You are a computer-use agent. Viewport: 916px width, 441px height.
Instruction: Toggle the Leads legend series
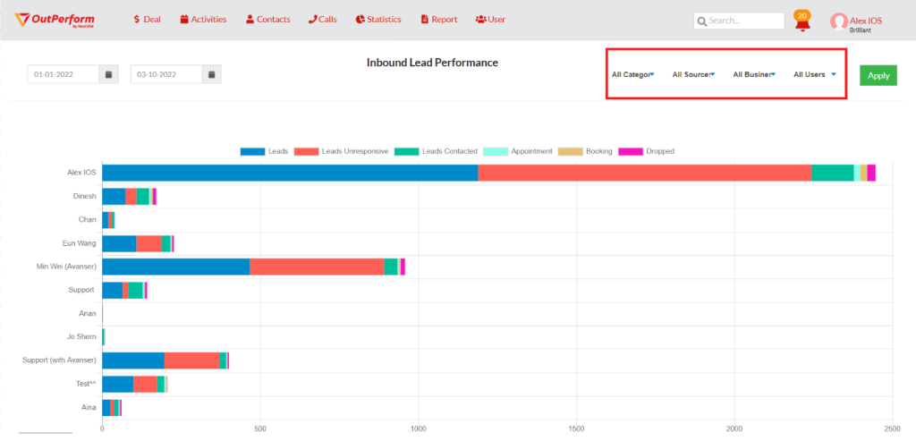(x=265, y=151)
